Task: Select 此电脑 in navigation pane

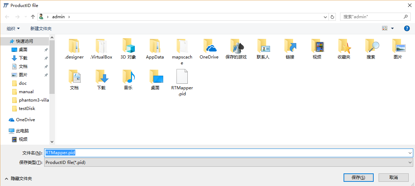Action: click(22, 131)
